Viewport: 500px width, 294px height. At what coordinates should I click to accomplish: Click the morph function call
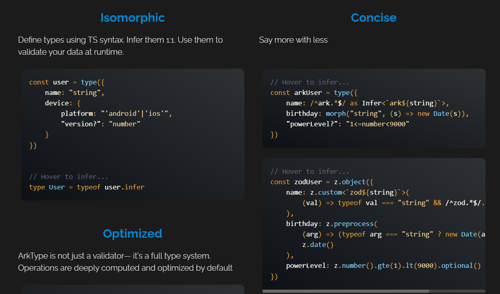click(336, 113)
